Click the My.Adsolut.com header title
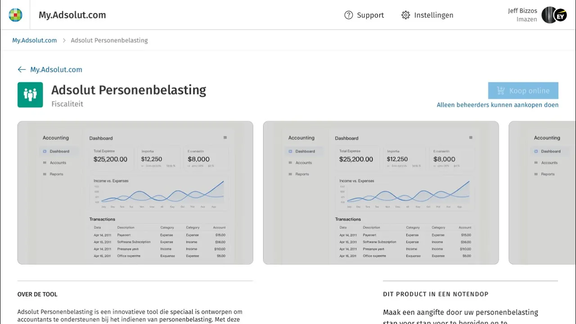 coord(72,15)
